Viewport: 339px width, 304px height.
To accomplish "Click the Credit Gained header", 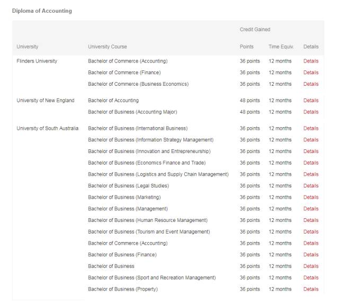I will tap(255, 30).
